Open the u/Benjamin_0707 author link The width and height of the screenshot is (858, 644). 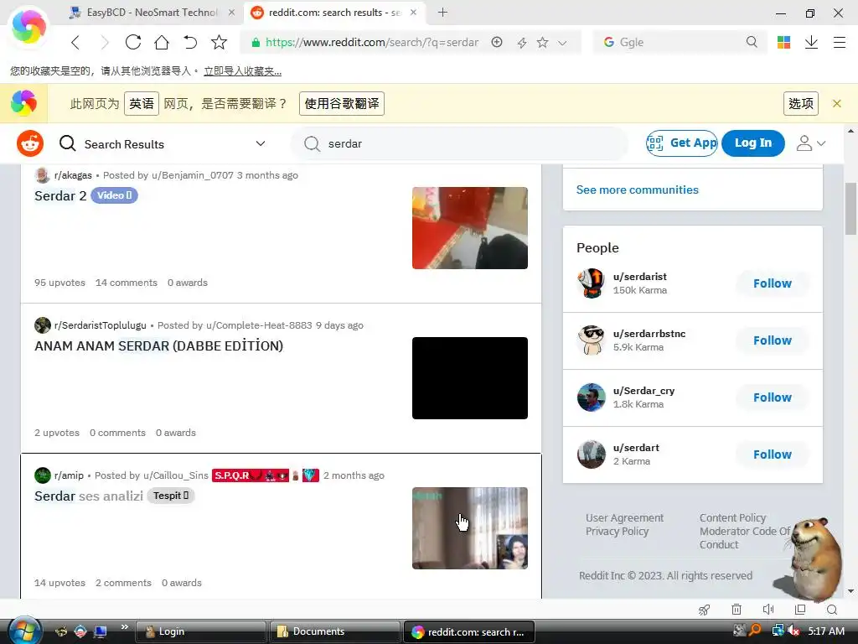point(192,175)
